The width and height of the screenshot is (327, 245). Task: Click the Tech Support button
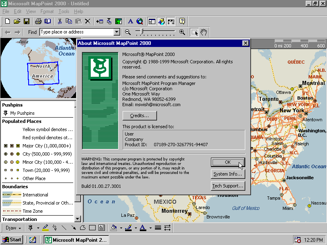click(228, 186)
